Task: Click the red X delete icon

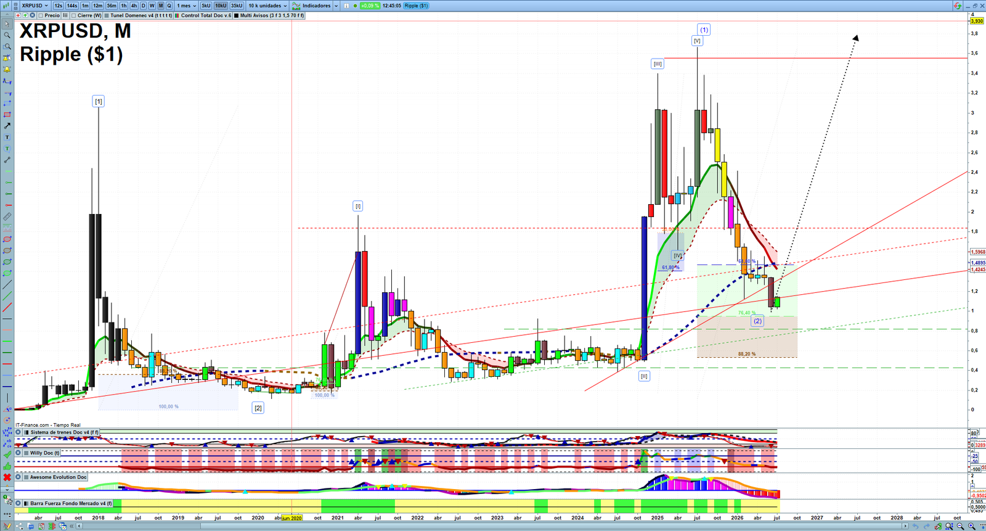Action: tap(7, 477)
